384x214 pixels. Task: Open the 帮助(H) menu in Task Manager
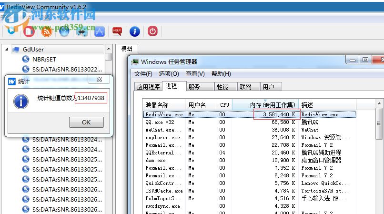(x=221, y=74)
